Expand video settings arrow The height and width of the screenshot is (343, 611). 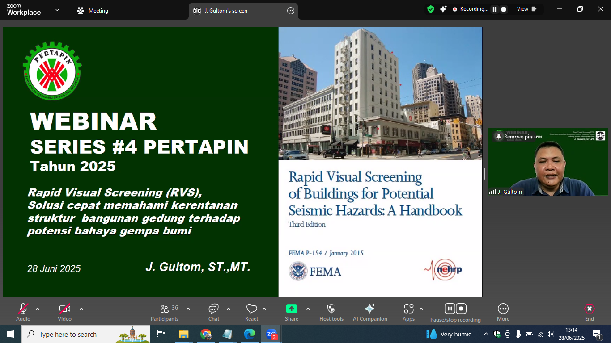click(81, 309)
